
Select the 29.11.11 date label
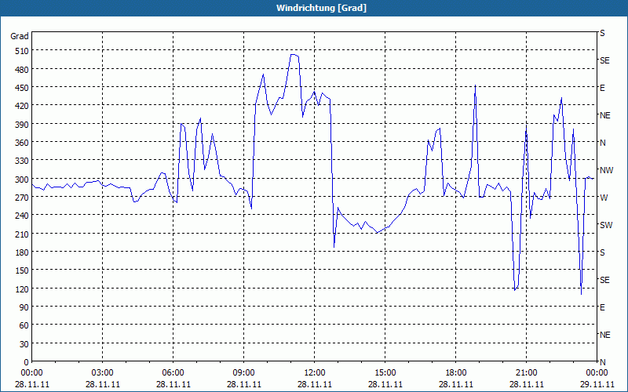click(x=597, y=384)
